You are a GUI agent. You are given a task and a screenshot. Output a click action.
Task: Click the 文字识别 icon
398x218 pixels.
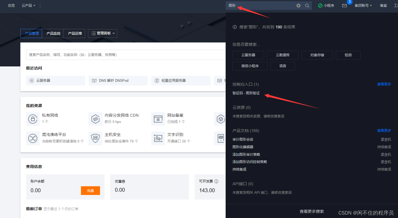[x=158, y=138]
